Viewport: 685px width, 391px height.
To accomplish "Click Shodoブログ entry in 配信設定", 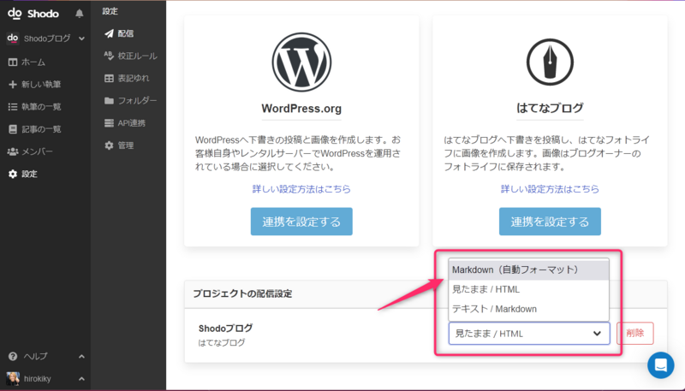I will click(x=225, y=329).
